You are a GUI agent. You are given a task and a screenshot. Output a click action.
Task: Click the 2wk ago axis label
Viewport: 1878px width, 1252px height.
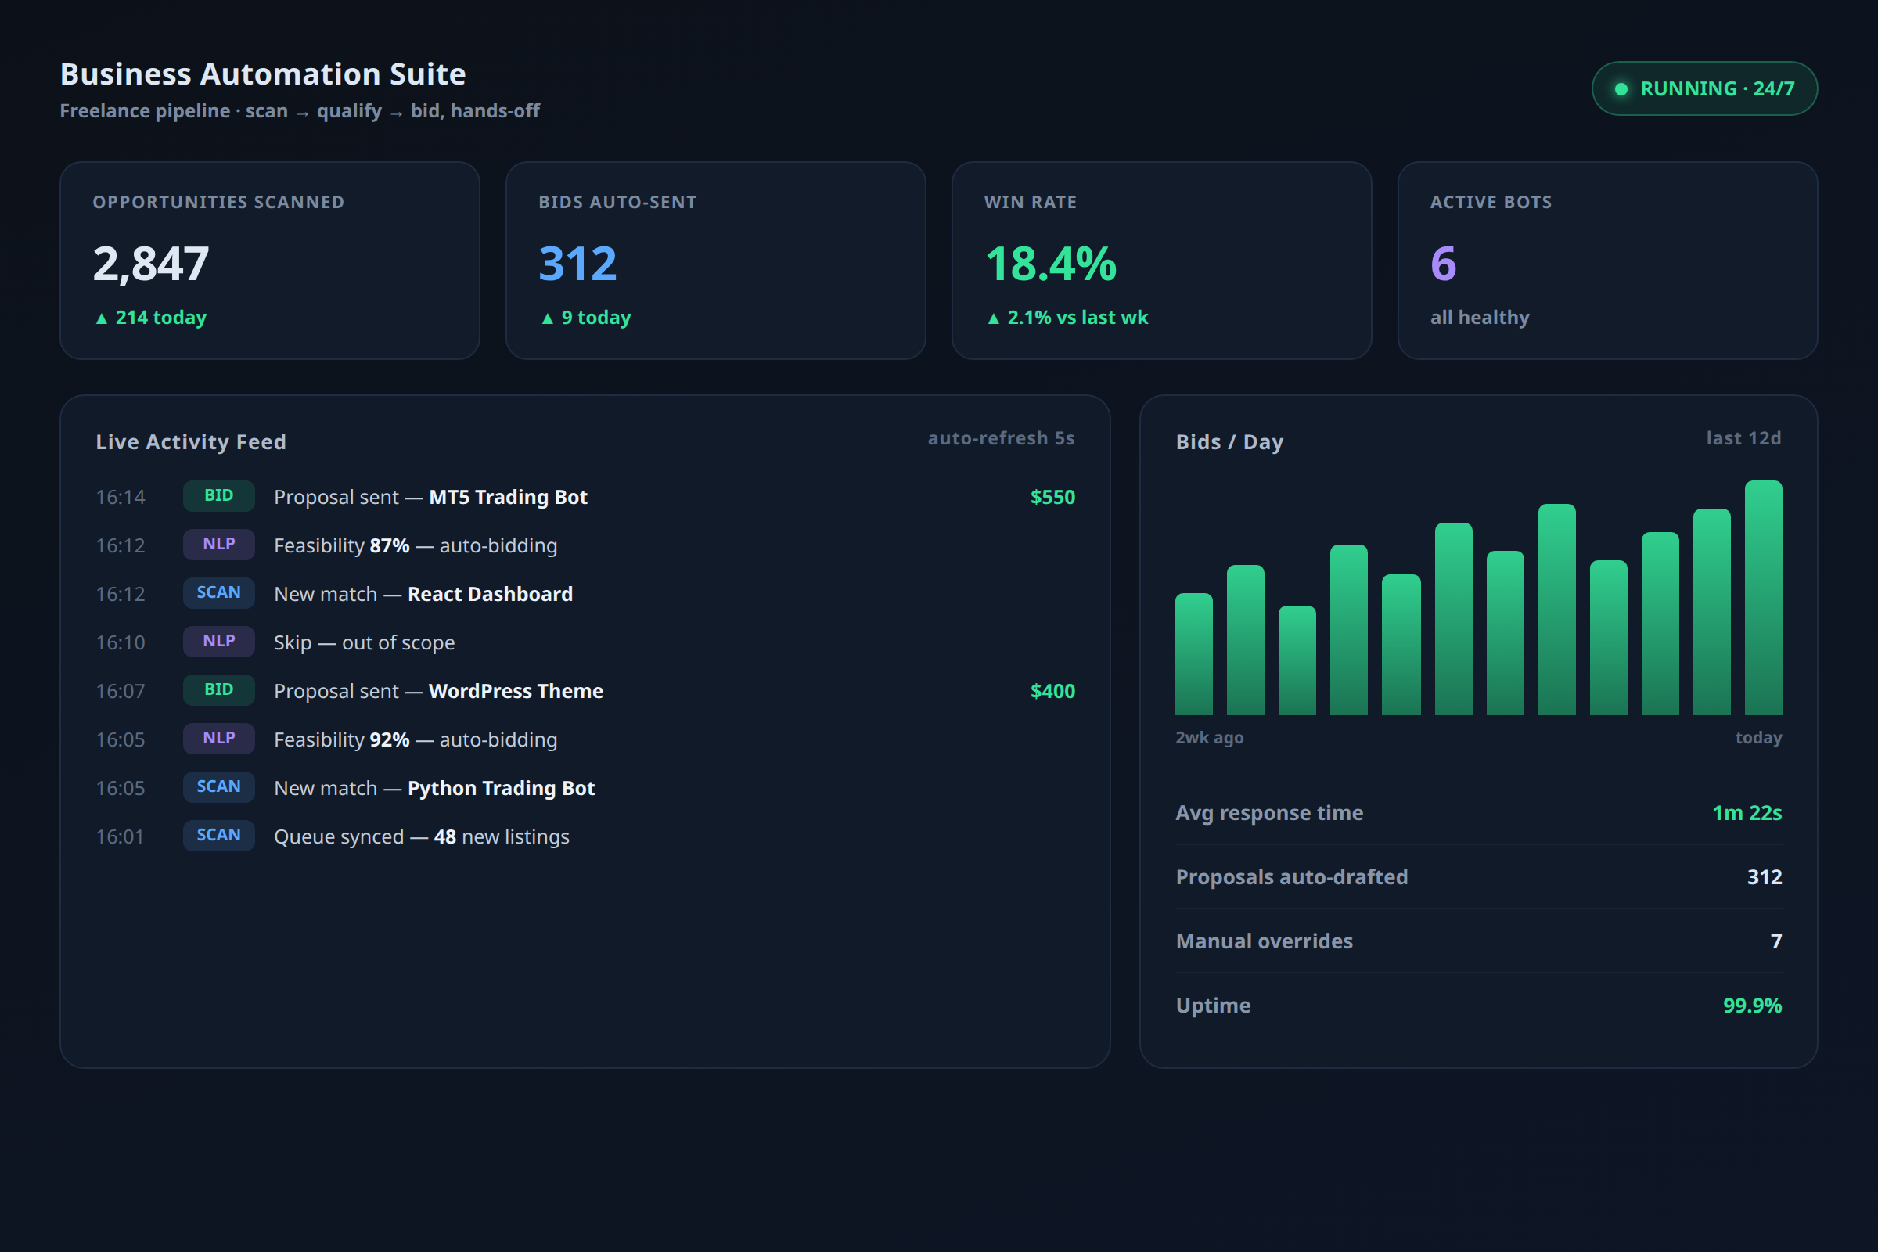[x=1210, y=738]
